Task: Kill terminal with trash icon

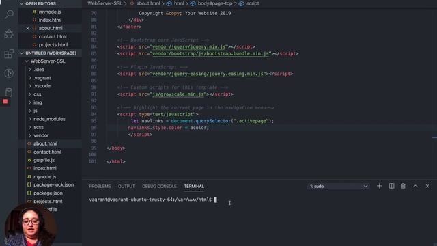Action: coord(404,186)
